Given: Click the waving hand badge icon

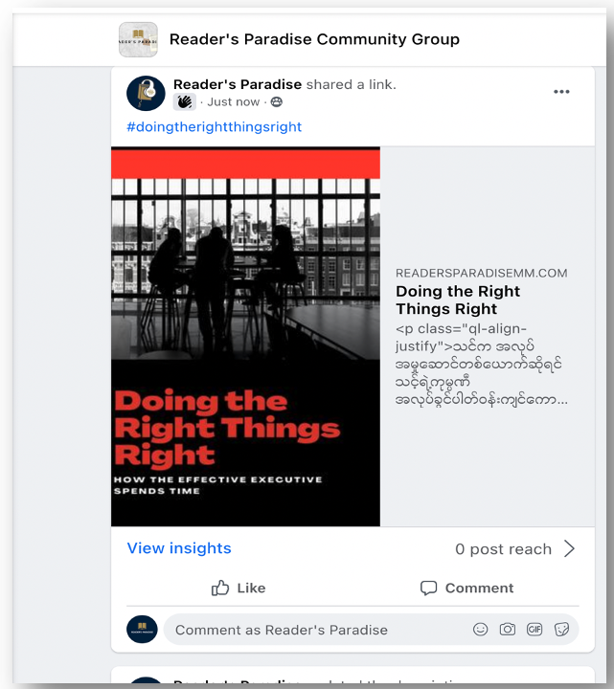Looking at the screenshot, I should pos(185,101).
